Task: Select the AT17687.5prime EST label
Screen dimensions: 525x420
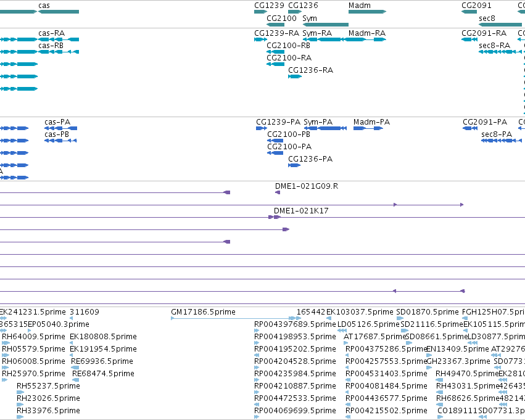Action: [x=374, y=337]
